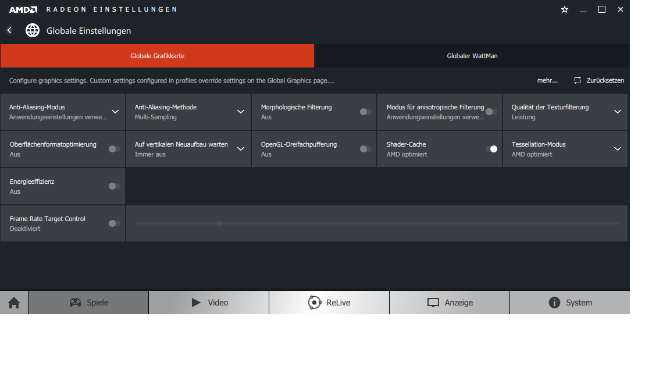
Task: Click 'AMD optimiert' under Tessellation-Modus
Action: (532, 154)
